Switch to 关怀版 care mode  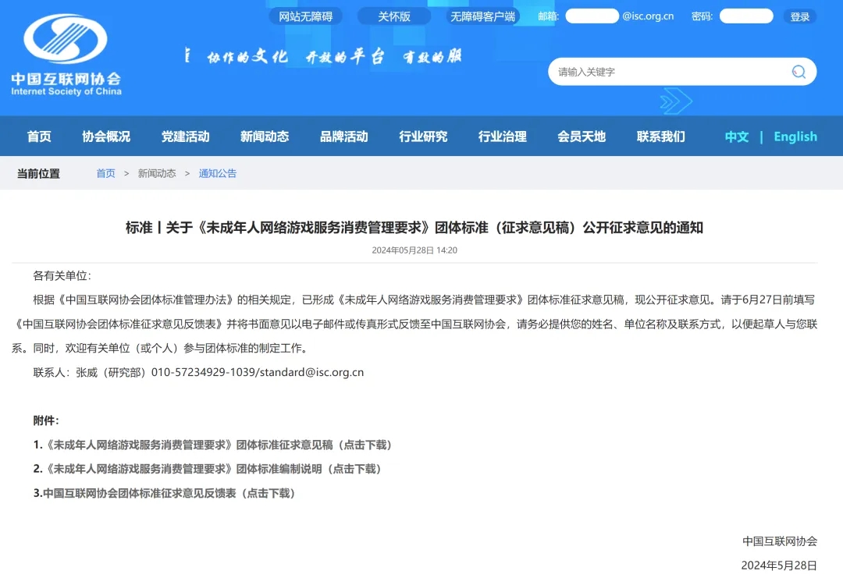coord(394,16)
